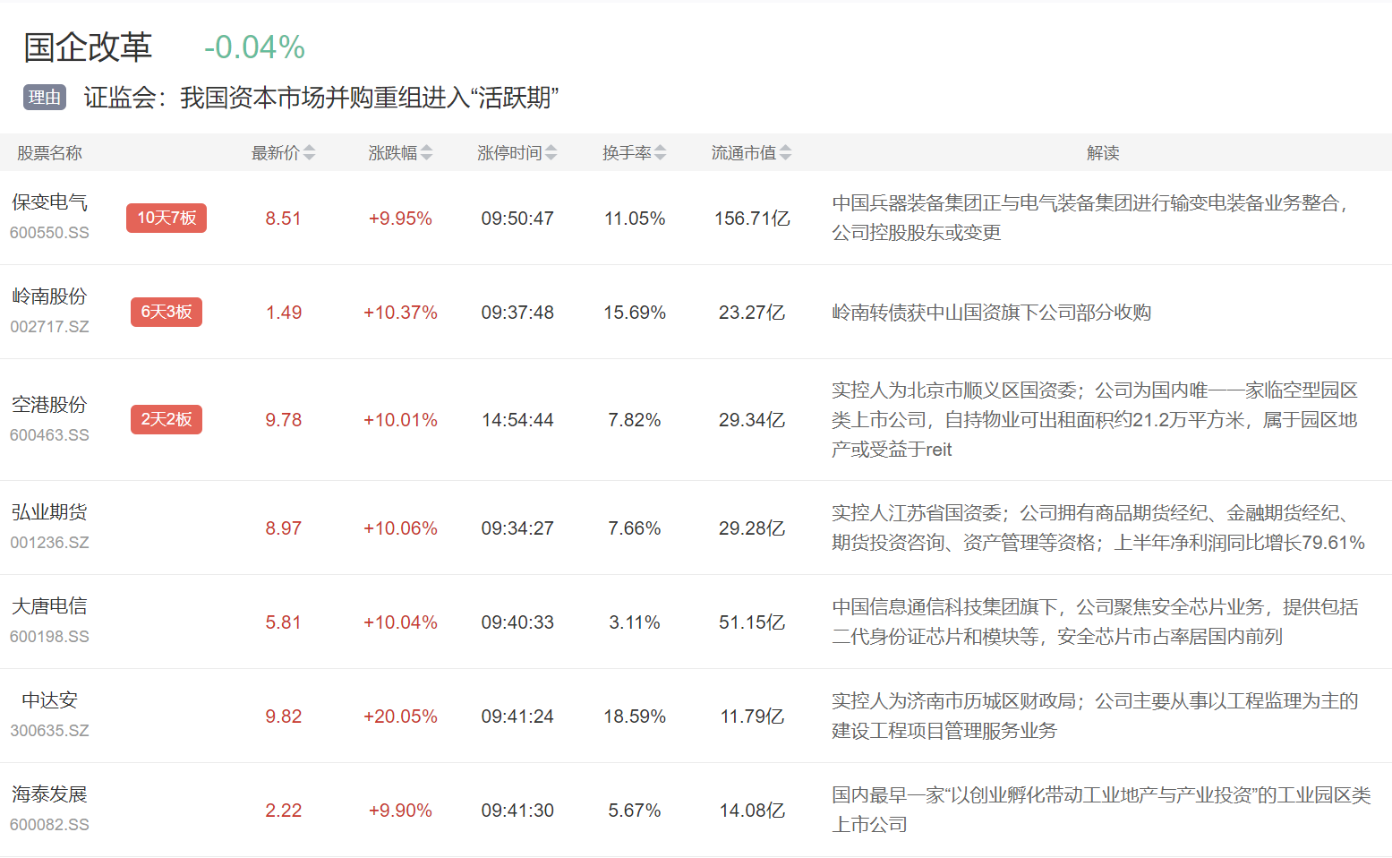
Task: Click the price 8.97 for 弘业期货
Action: tap(283, 528)
